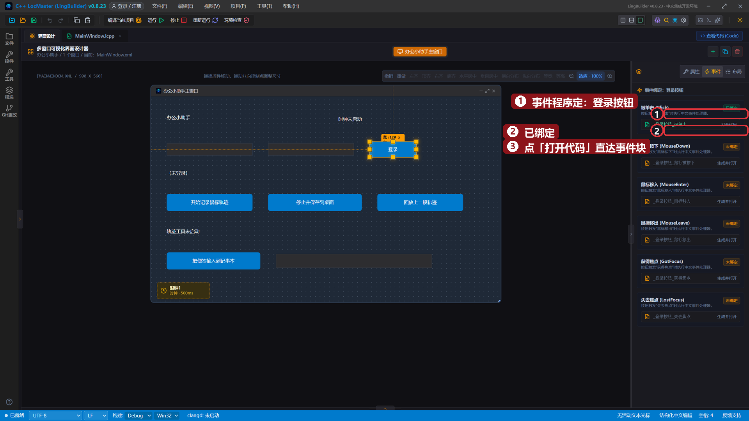Click the command shortcut icon
Viewport: 749px width, 421px height.
675,20
